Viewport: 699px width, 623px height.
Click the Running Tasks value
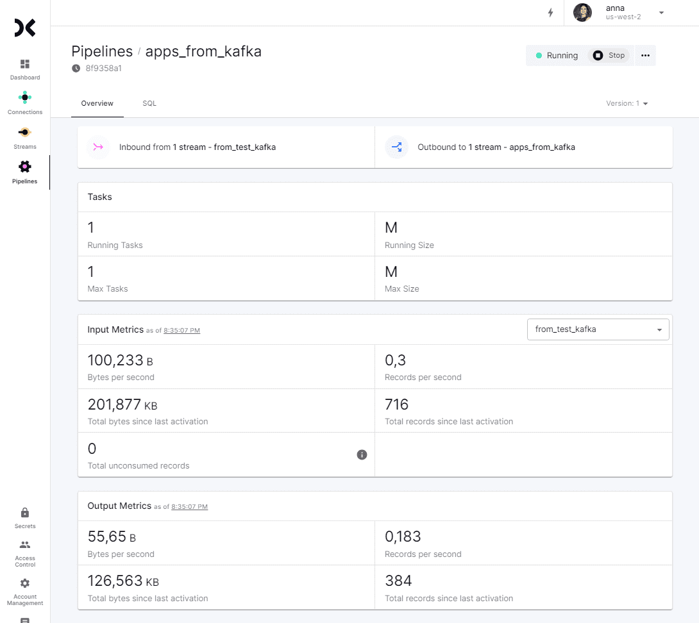(x=91, y=228)
